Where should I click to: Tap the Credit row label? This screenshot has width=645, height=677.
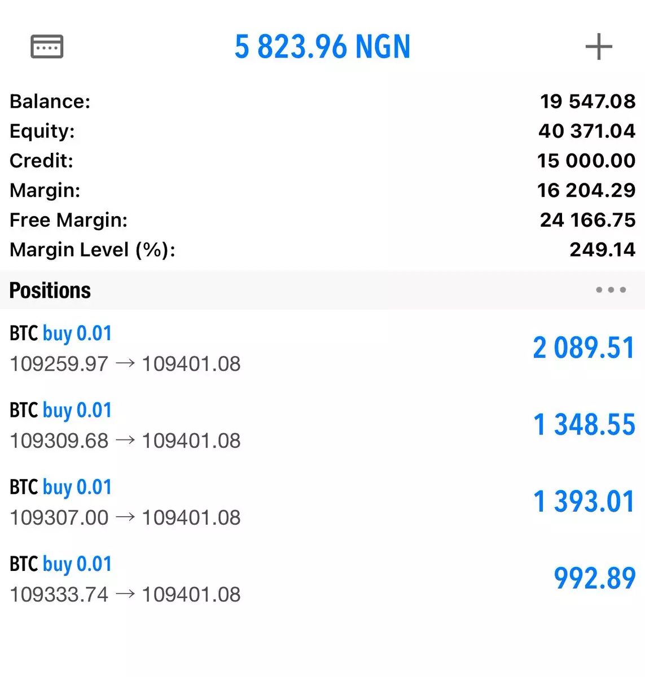41,161
